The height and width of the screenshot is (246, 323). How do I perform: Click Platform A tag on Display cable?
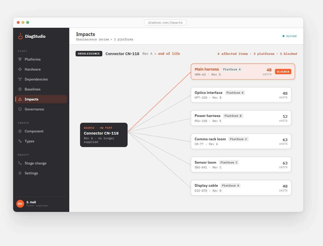click(231, 186)
